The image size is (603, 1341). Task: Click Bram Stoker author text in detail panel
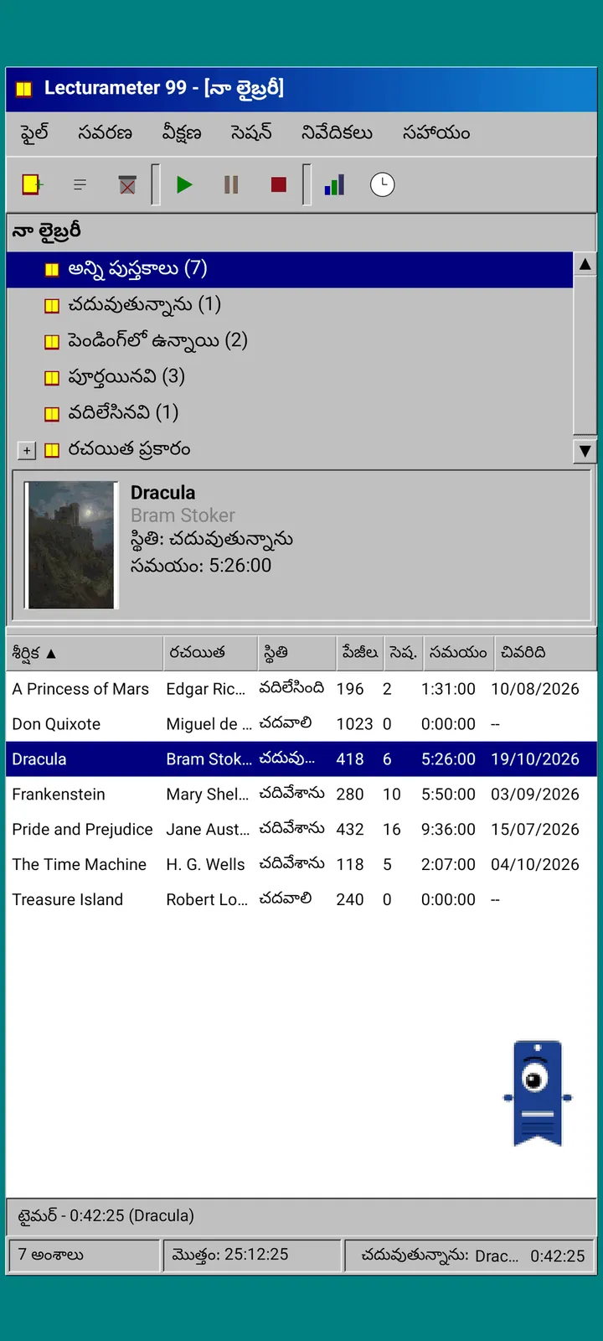pyautogui.click(x=183, y=515)
